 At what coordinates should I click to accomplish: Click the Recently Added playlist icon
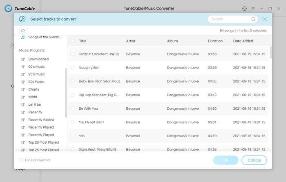tap(22, 120)
